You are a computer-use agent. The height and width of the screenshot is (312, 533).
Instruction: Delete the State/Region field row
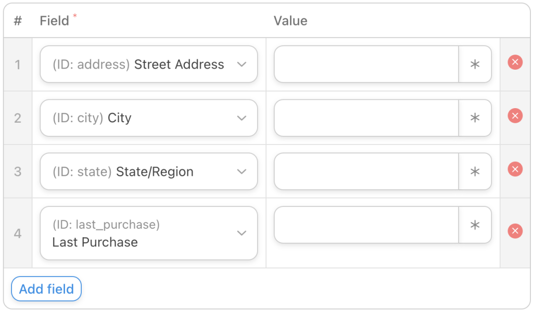(x=515, y=169)
